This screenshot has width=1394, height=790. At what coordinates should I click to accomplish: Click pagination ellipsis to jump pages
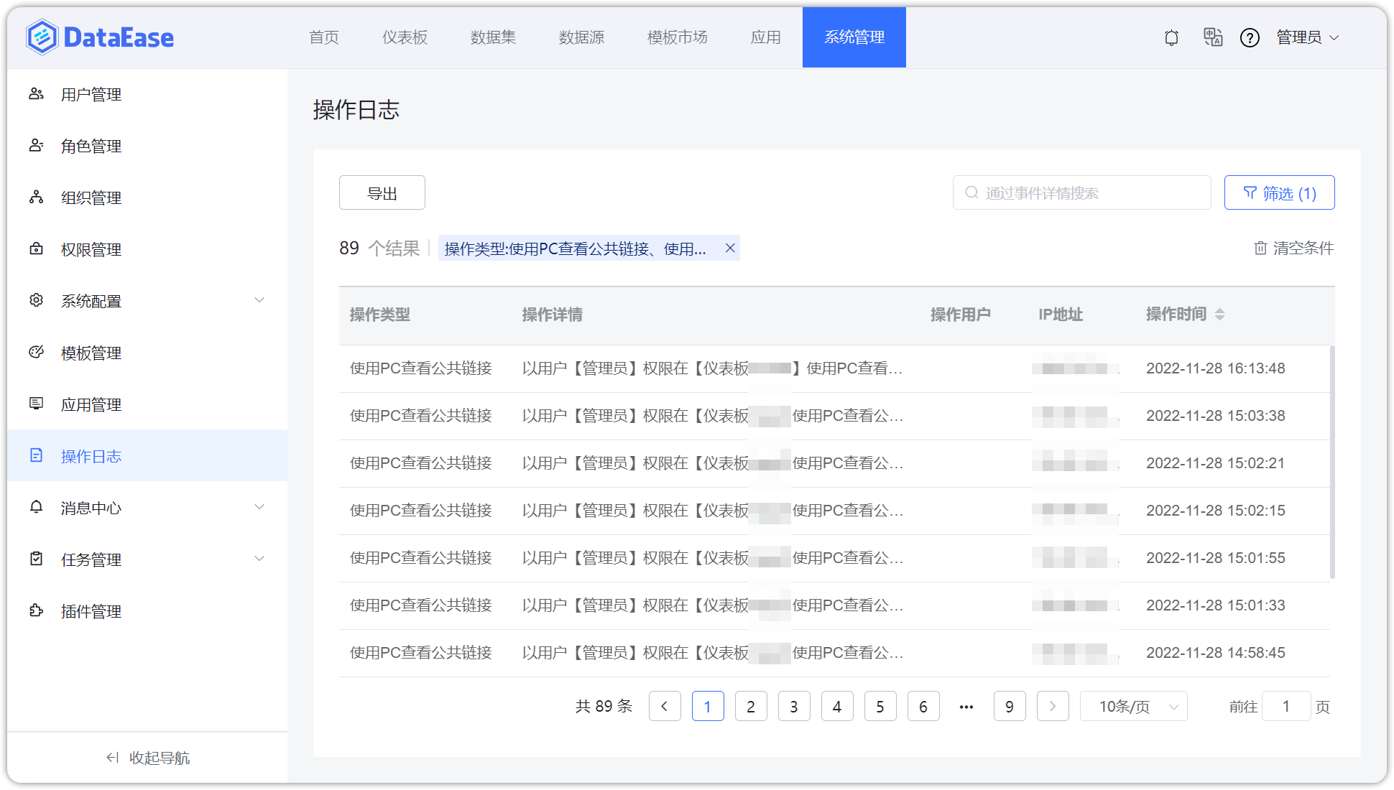(x=966, y=707)
